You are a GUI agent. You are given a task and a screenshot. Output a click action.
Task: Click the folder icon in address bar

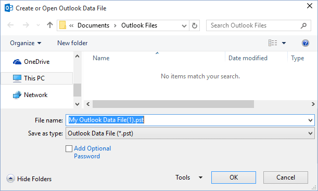(x=62, y=25)
